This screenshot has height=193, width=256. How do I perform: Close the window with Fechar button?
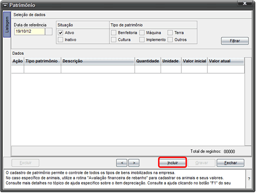pos(230,163)
